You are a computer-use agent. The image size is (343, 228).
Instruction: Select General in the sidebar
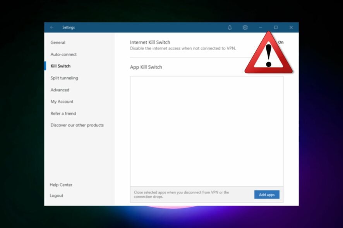pos(58,43)
